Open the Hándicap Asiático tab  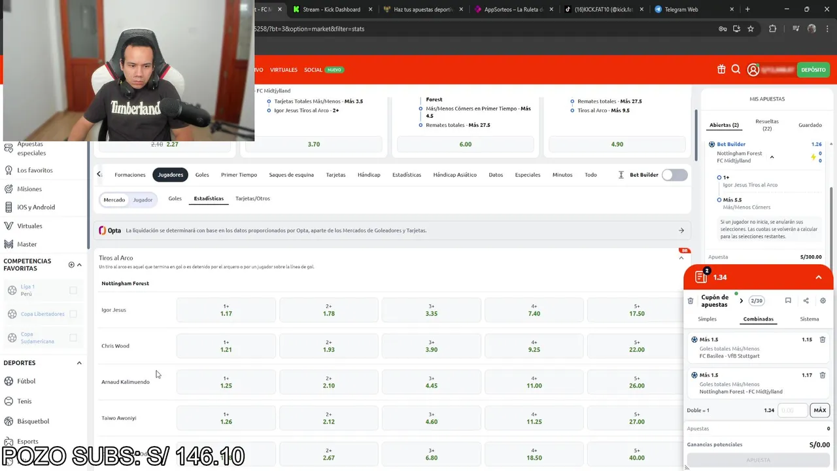click(455, 175)
